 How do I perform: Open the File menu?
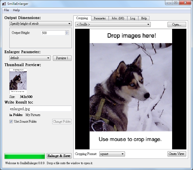pyautogui.click(x=6, y=10)
